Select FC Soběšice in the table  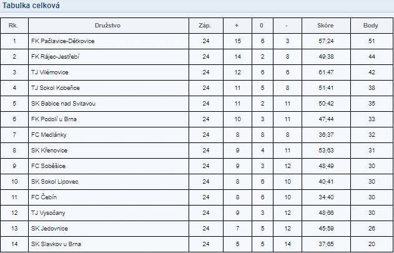click(x=48, y=166)
